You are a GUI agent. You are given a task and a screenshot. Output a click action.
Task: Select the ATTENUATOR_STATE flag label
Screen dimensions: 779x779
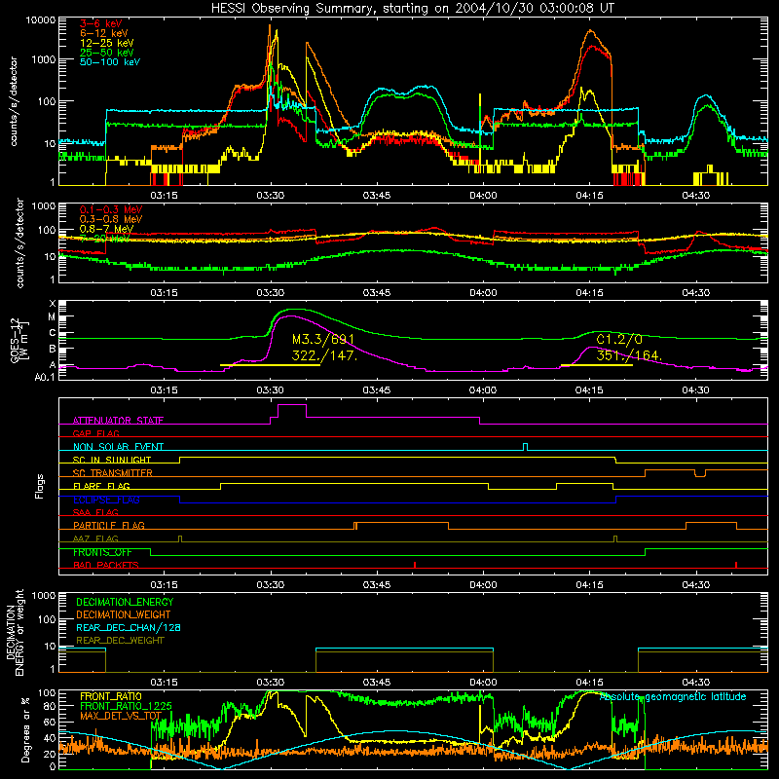coord(118,421)
